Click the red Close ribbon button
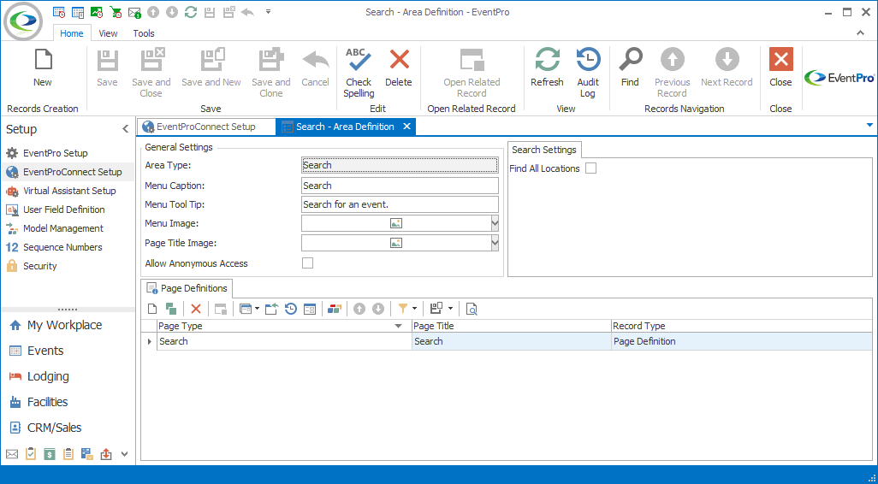This screenshot has height=484, width=878. pos(780,68)
